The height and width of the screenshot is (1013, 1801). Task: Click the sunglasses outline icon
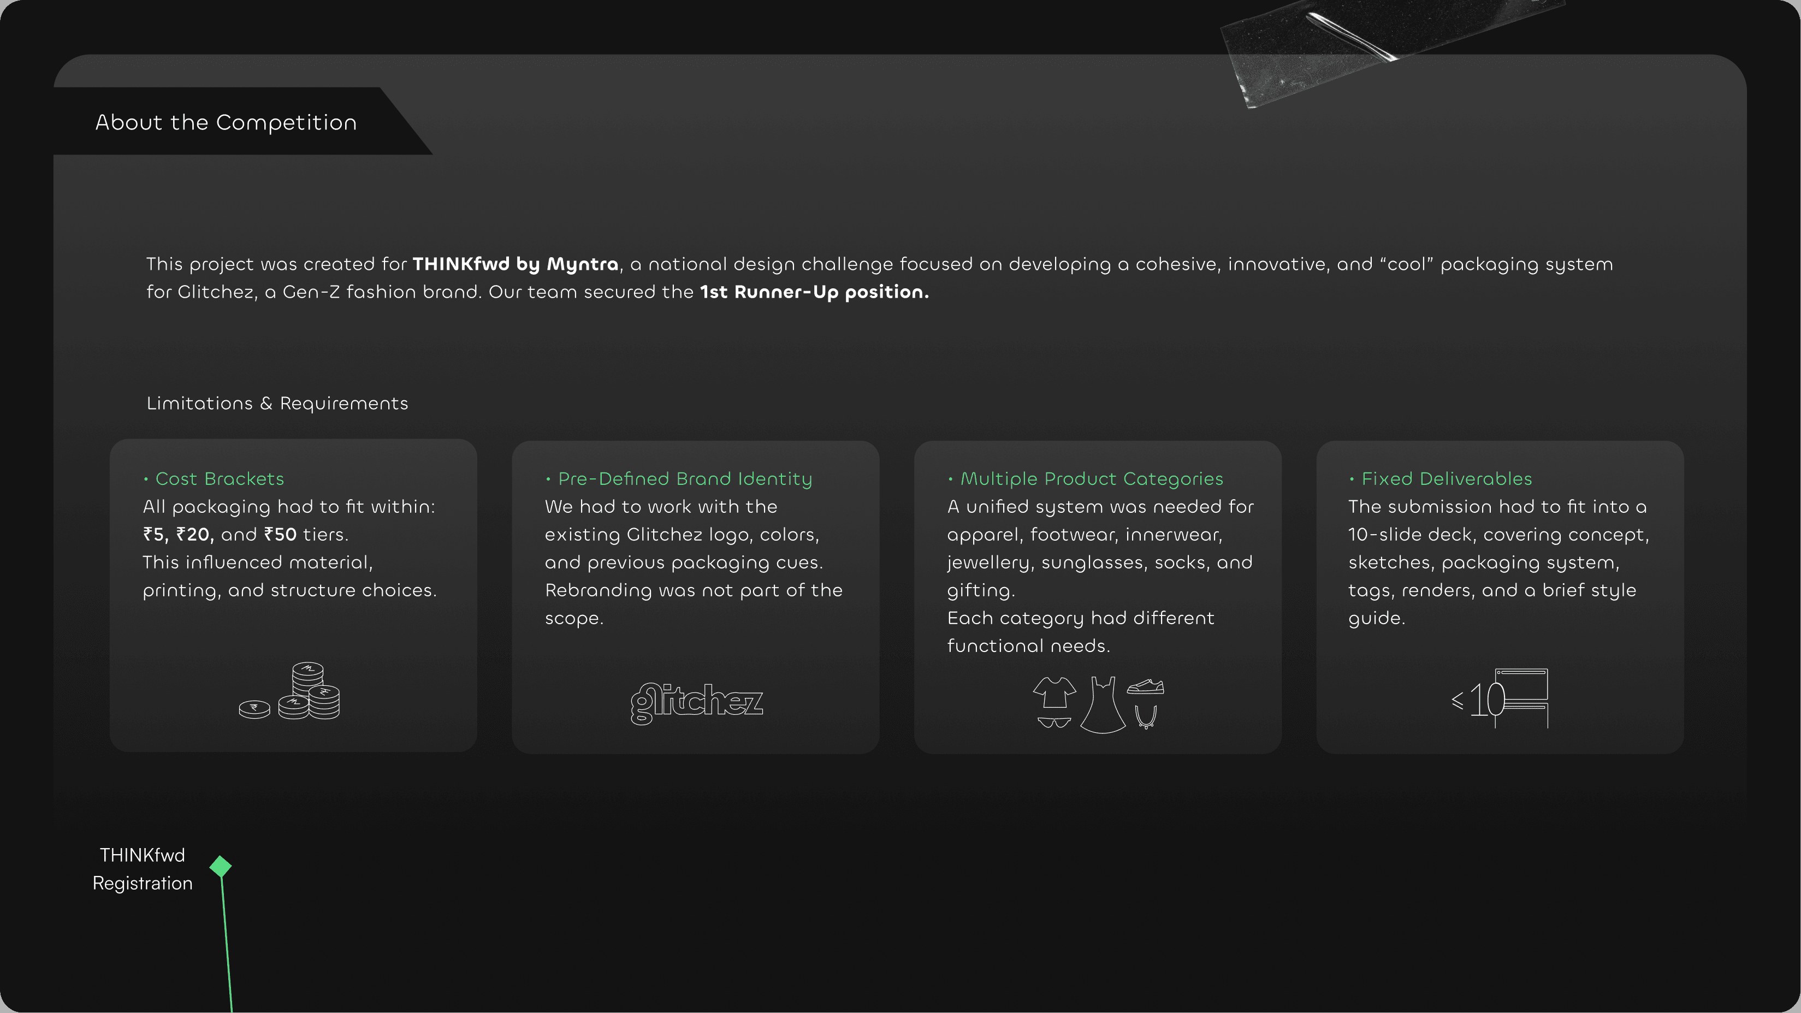point(1053,722)
